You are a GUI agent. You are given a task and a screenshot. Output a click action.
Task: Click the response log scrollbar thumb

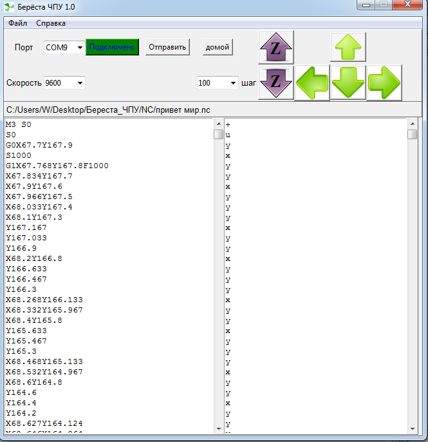(412, 134)
